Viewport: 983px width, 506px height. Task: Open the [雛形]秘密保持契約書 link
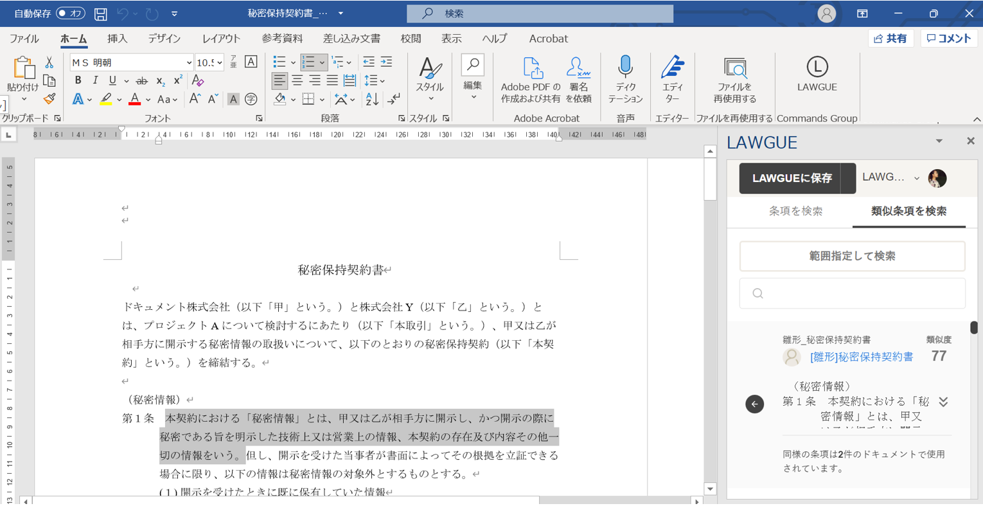861,357
